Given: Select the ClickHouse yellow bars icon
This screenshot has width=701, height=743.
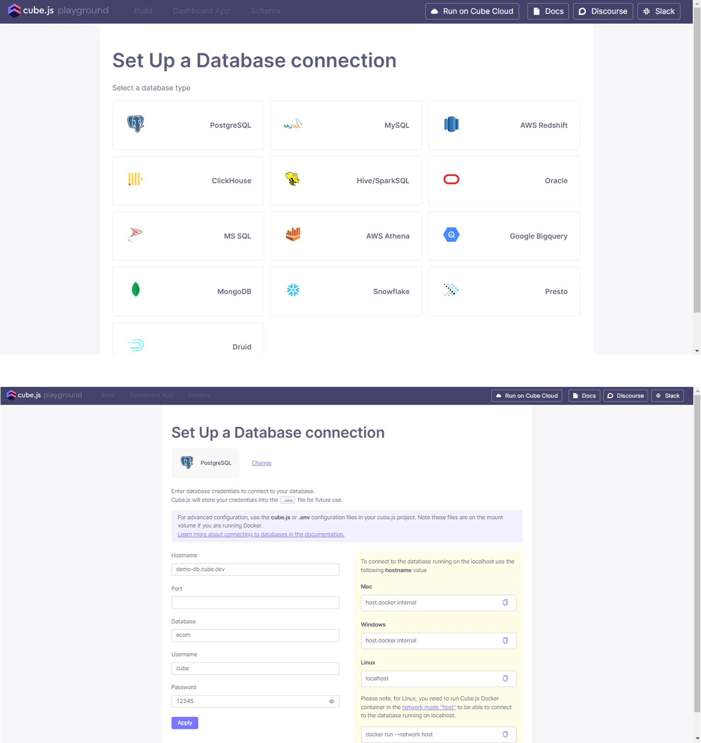Looking at the screenshot, I should (135, 180).
